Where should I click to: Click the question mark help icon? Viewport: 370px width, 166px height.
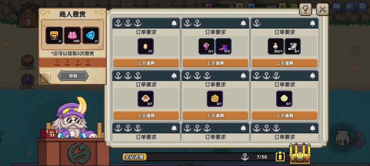click(305, 10)
